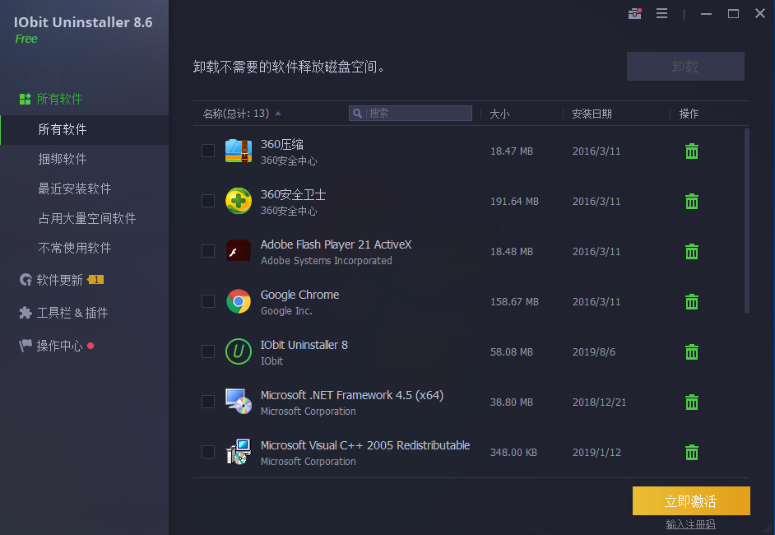Click the 360安全卫士 app icon
The image size is (775, 535).
point(239,201)
